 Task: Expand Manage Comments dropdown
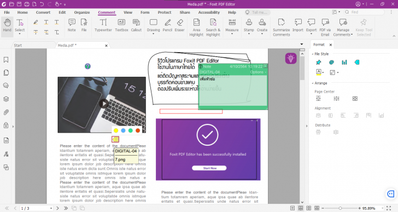pos(352,35)
